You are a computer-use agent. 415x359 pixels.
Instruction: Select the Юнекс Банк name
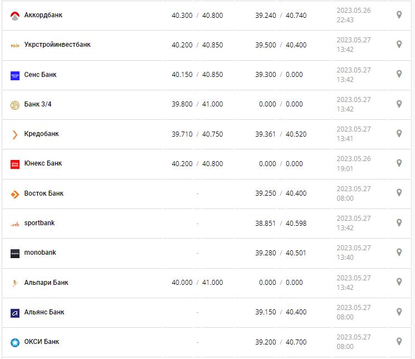[43, 163]
